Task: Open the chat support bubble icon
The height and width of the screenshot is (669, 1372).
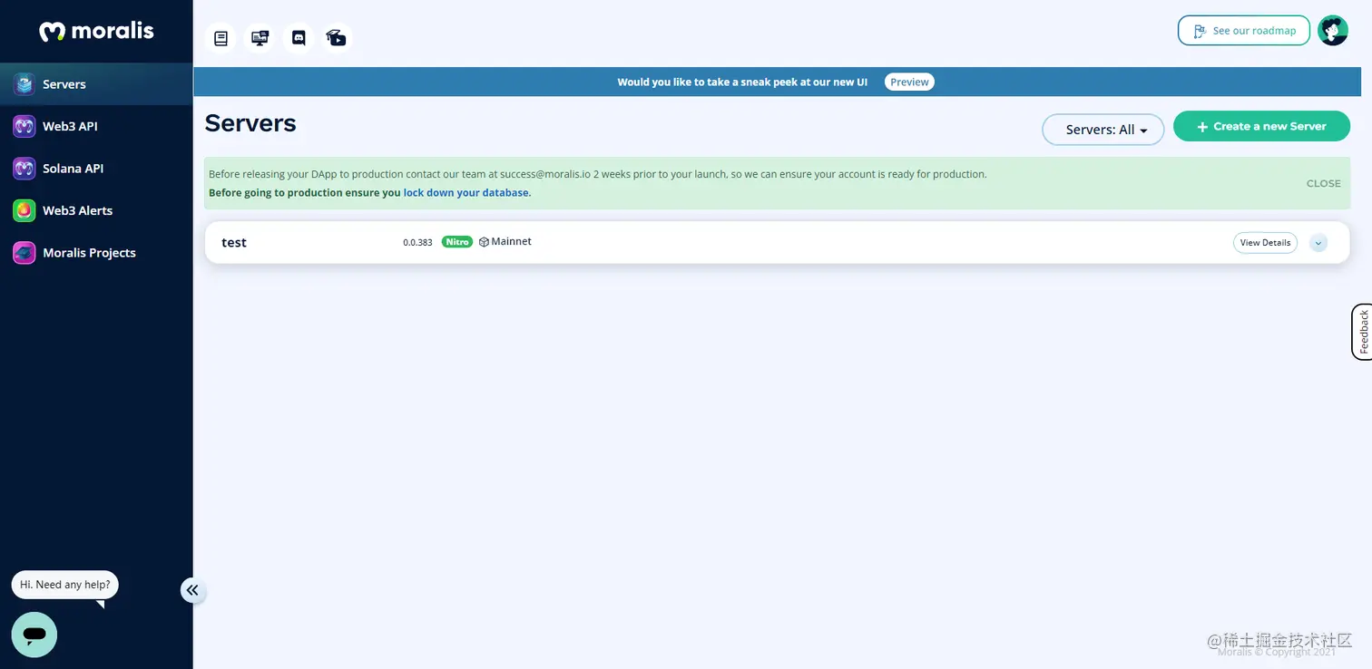Action: click(x=34, y=635)
